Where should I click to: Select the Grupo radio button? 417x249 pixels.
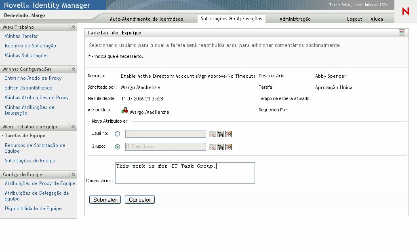tap(118, 147)
